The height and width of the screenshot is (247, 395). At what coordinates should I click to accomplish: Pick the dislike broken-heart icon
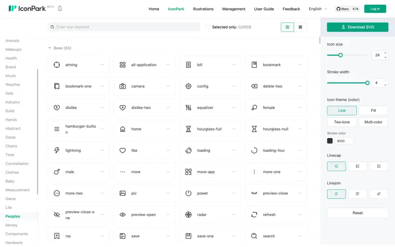coord(57,107)
